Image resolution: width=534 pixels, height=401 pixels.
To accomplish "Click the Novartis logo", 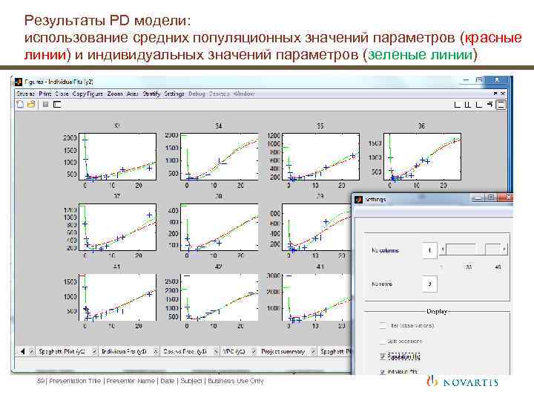I will (463, 382).
